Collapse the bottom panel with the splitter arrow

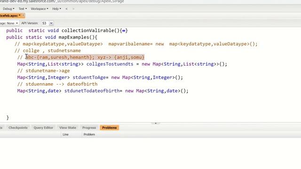(x=156, y=123)
